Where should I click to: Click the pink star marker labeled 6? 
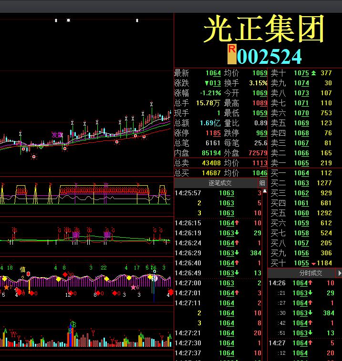coord(133,287)
